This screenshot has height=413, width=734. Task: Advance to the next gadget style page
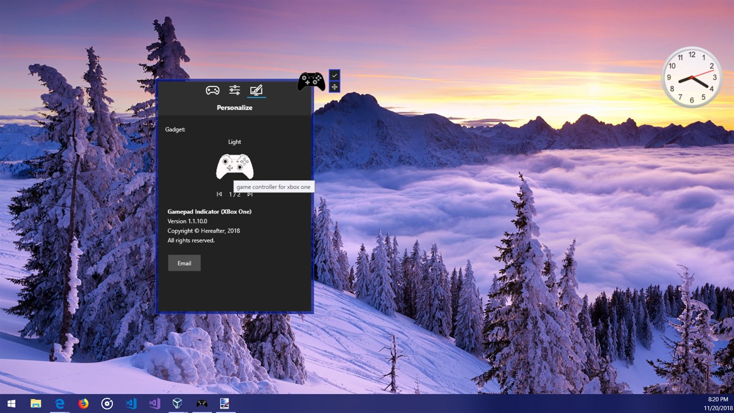(250, 194)
